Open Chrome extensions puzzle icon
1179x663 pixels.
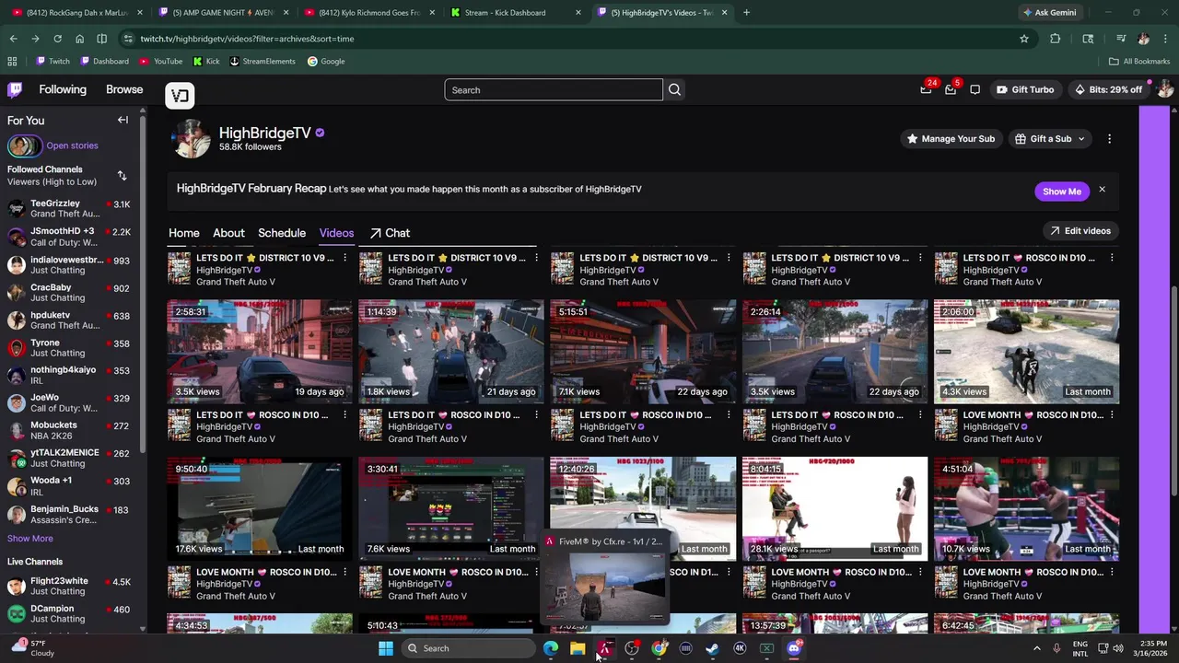(1056, 39)
